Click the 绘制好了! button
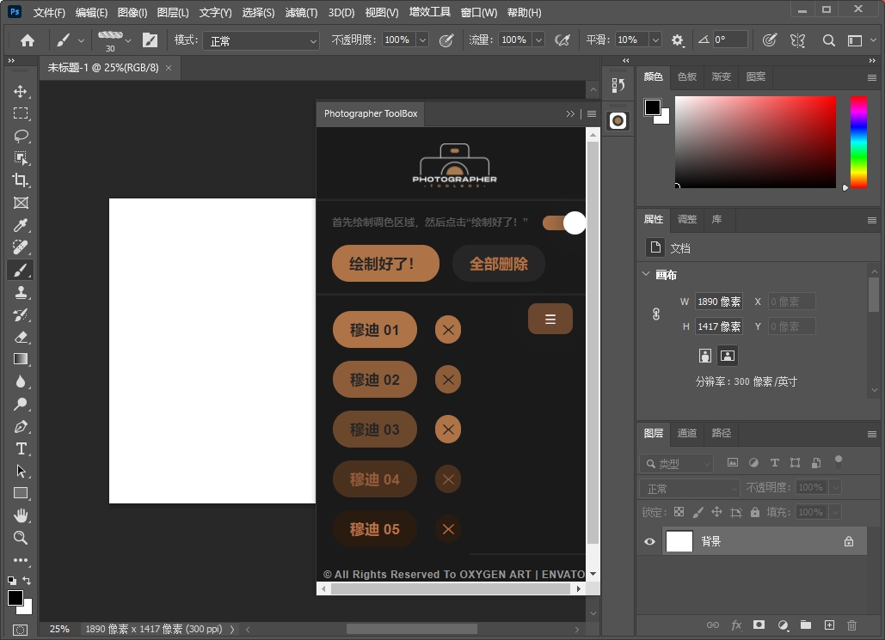 click(385, 264)
